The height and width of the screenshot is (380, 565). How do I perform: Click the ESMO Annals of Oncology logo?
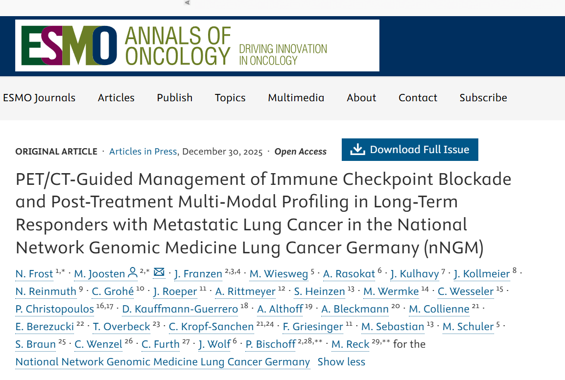click(x=197, y=45)
